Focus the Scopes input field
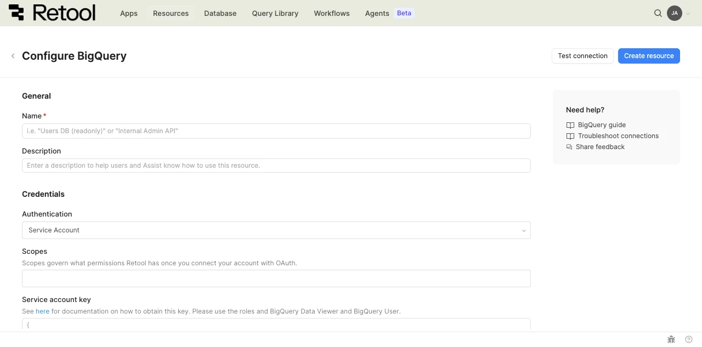The width and height of the screenshot is (702, 347). [x=276, y=278]
